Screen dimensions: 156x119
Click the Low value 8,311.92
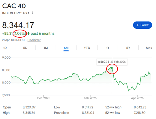tap(88, 107)
